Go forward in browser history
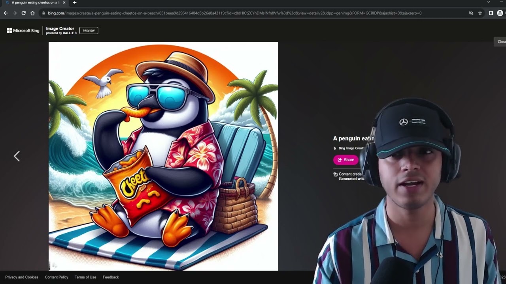 click(15, 13)
